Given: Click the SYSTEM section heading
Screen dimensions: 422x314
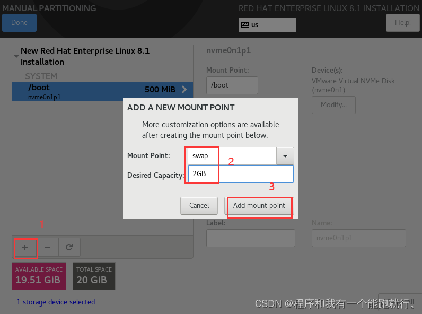Looking at the screenshot, I should click(41, 76).
